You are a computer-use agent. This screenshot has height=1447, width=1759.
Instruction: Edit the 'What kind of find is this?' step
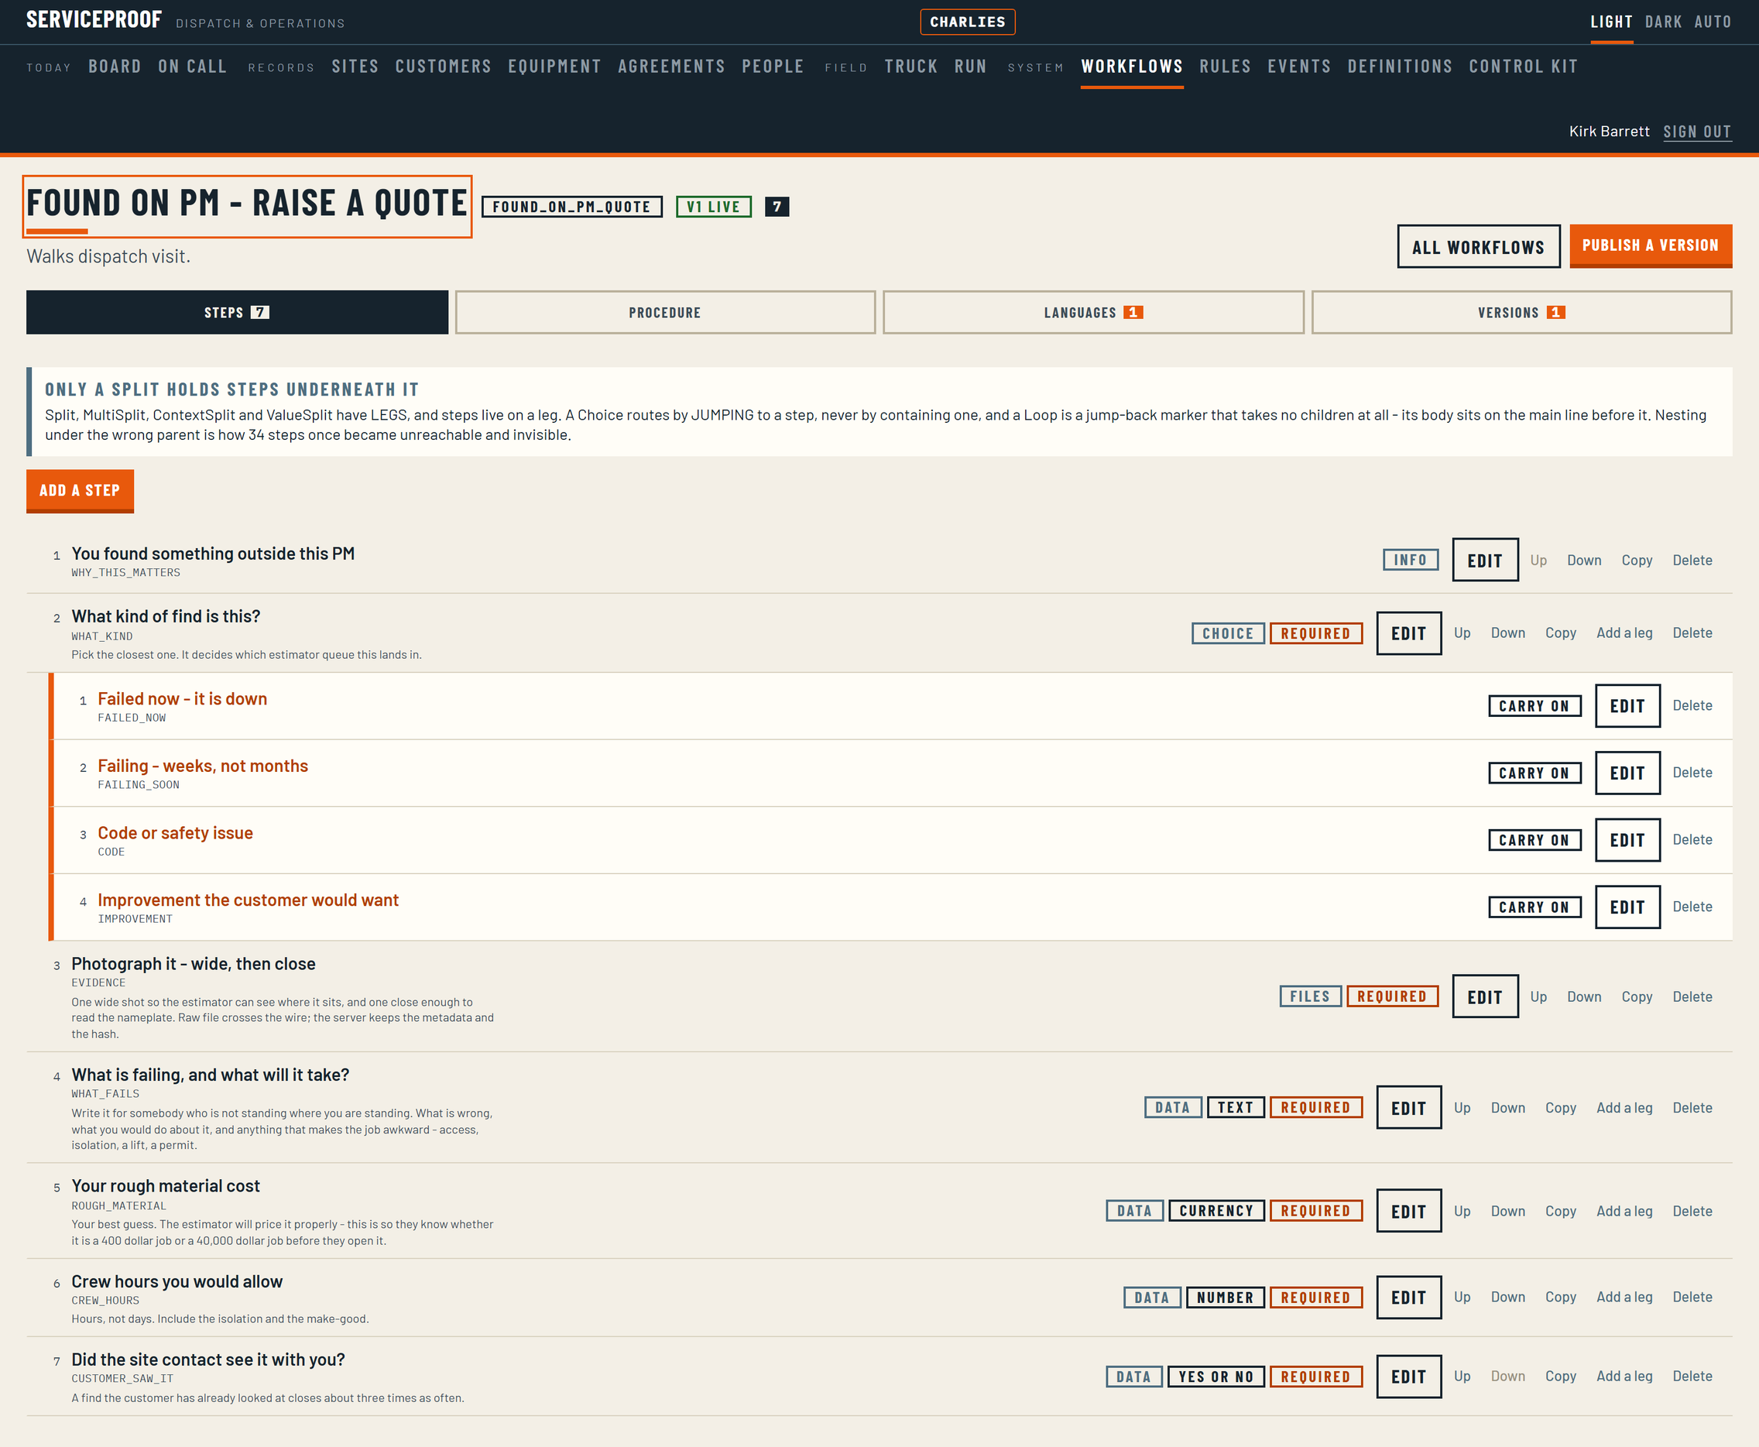point(1408,633)
